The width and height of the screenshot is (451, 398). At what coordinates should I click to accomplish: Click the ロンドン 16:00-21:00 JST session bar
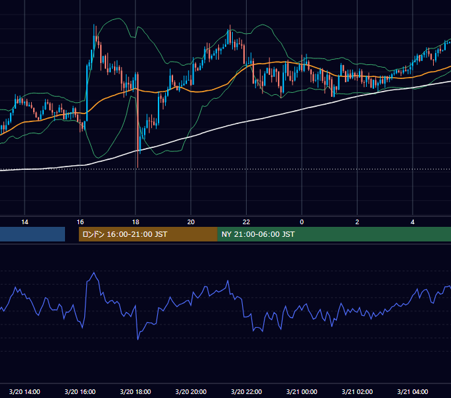(148, 234)
